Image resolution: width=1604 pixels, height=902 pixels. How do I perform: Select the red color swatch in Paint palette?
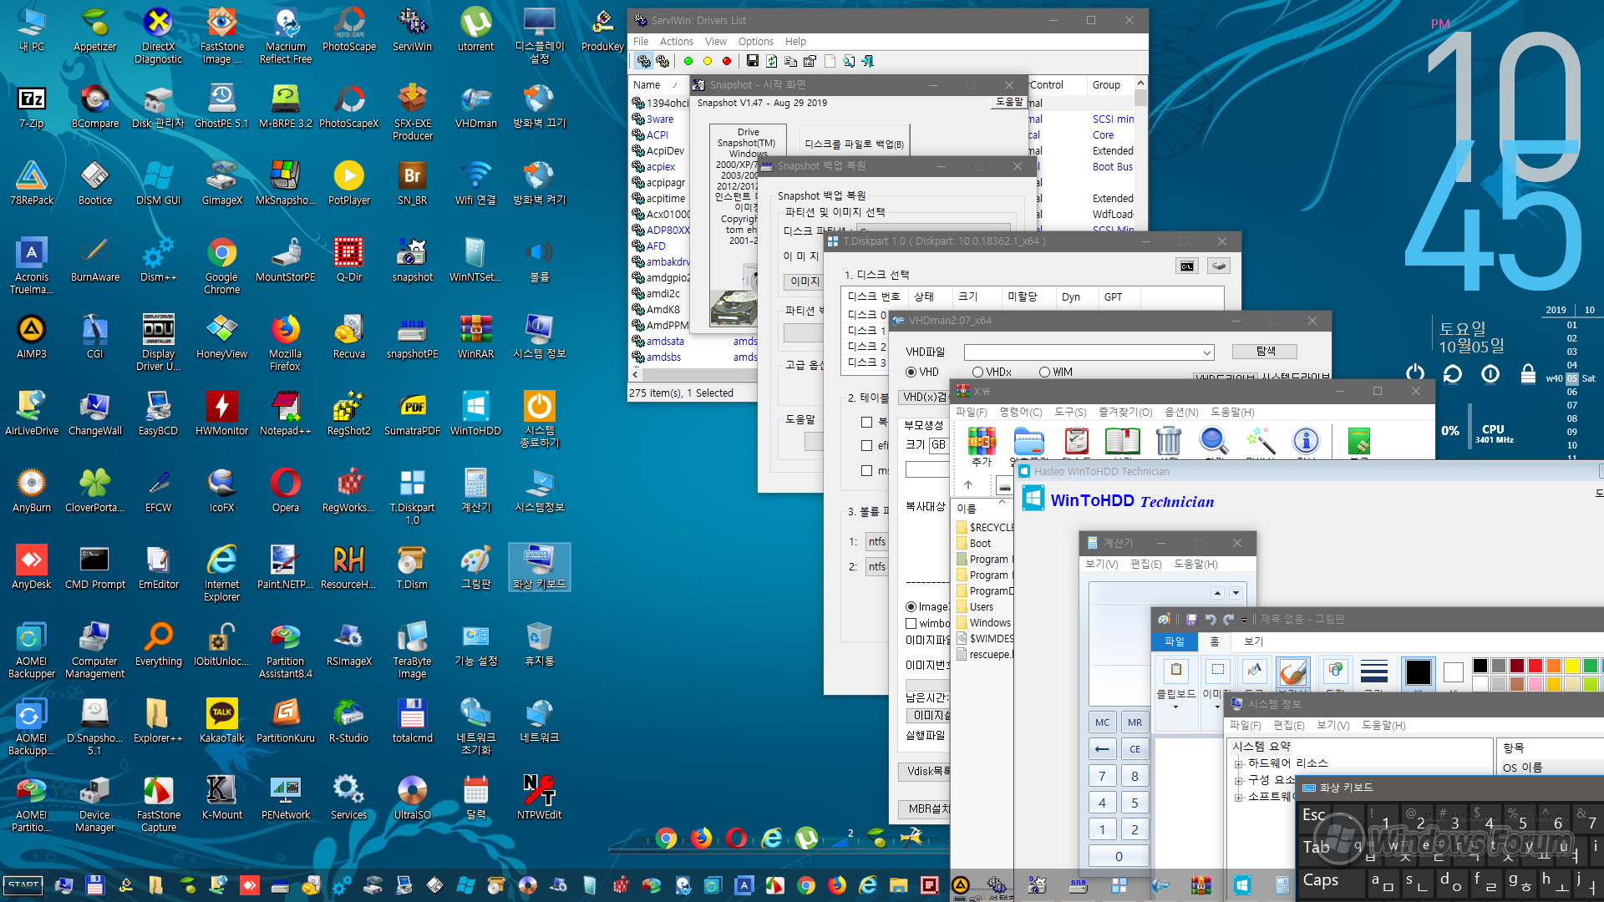pyautogui.click(x=1535, y=666)
